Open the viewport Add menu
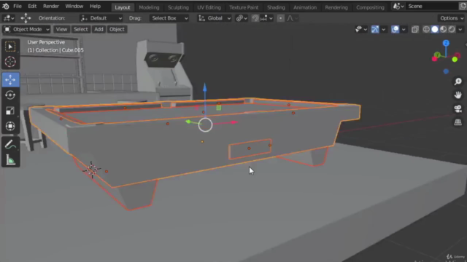The image size is (467, 262). point(99,29)
